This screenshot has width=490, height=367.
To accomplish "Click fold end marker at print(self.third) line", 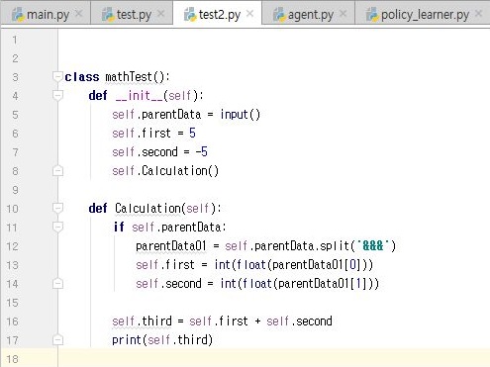I will coord(57,340).
